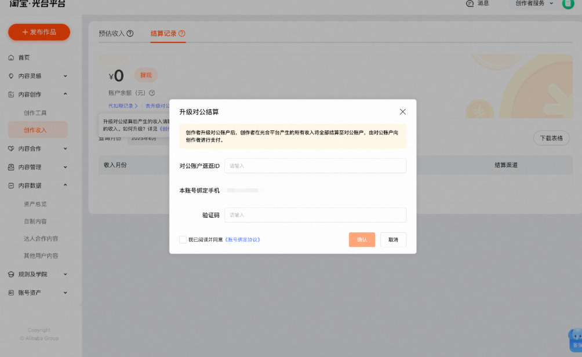This screenshot has width=582, height=357.
Task: Click the help icon next to 预估收入
Action: point(130,34)
